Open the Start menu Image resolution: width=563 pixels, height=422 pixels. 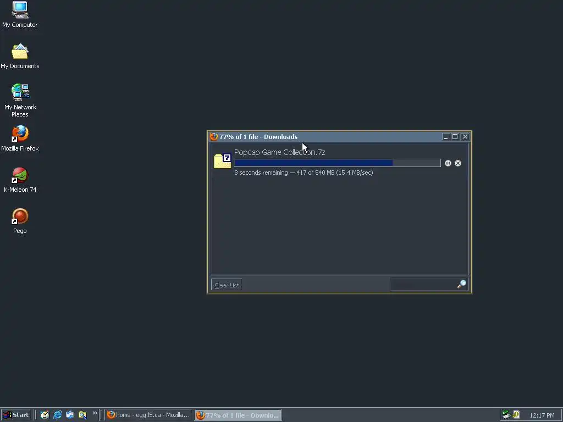pos(16,415)
